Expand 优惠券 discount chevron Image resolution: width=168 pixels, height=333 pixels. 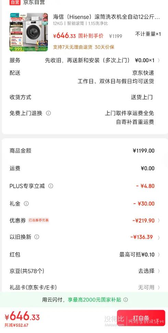click(x=159, y=220)
